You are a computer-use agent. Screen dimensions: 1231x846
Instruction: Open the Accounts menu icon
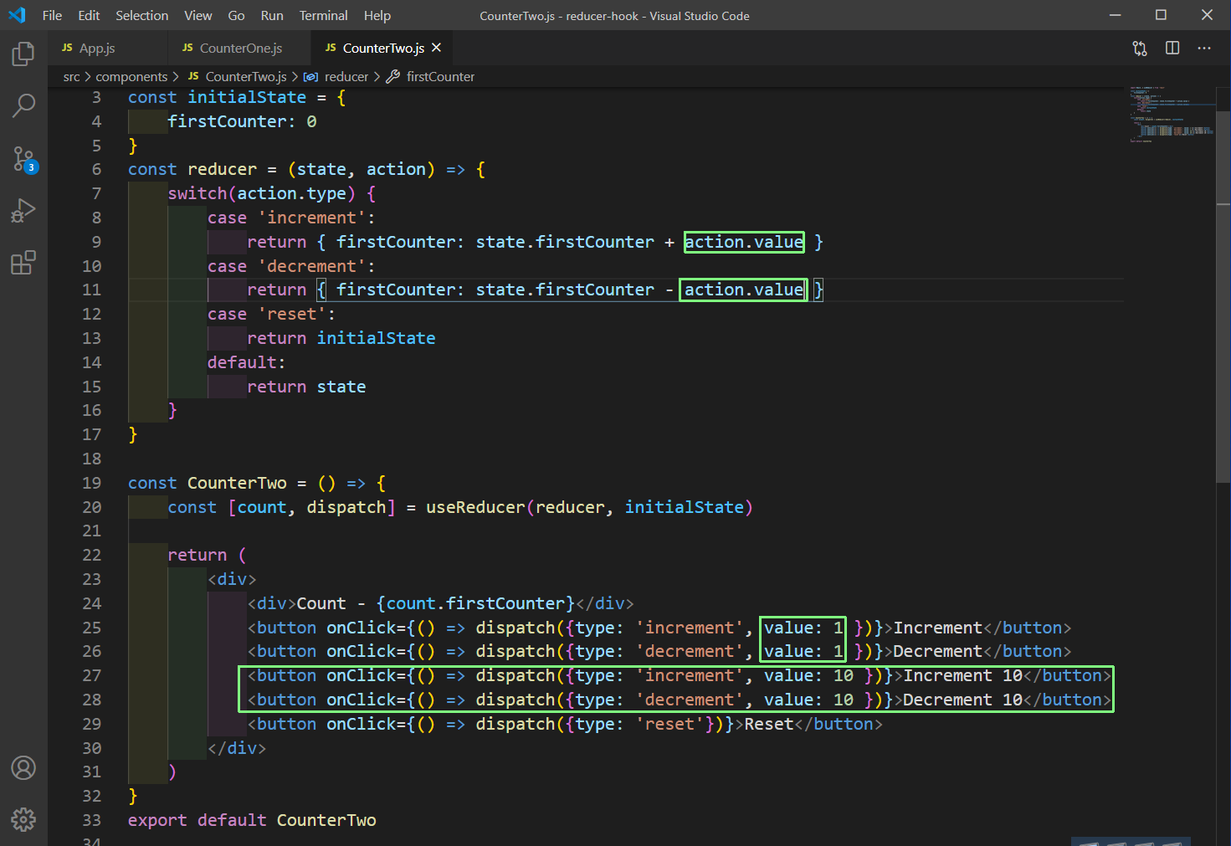(23, 767)
